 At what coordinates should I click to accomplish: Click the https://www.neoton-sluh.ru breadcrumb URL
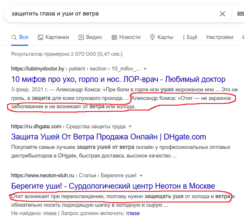[x=43, y=175]
